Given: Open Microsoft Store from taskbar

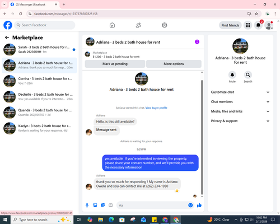Looking at the screenshot, I should coord(122,220).
